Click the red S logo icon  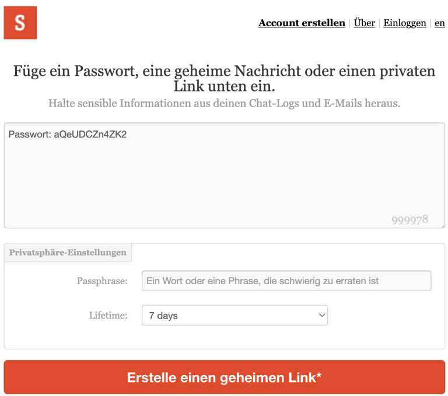coord(20,23)
